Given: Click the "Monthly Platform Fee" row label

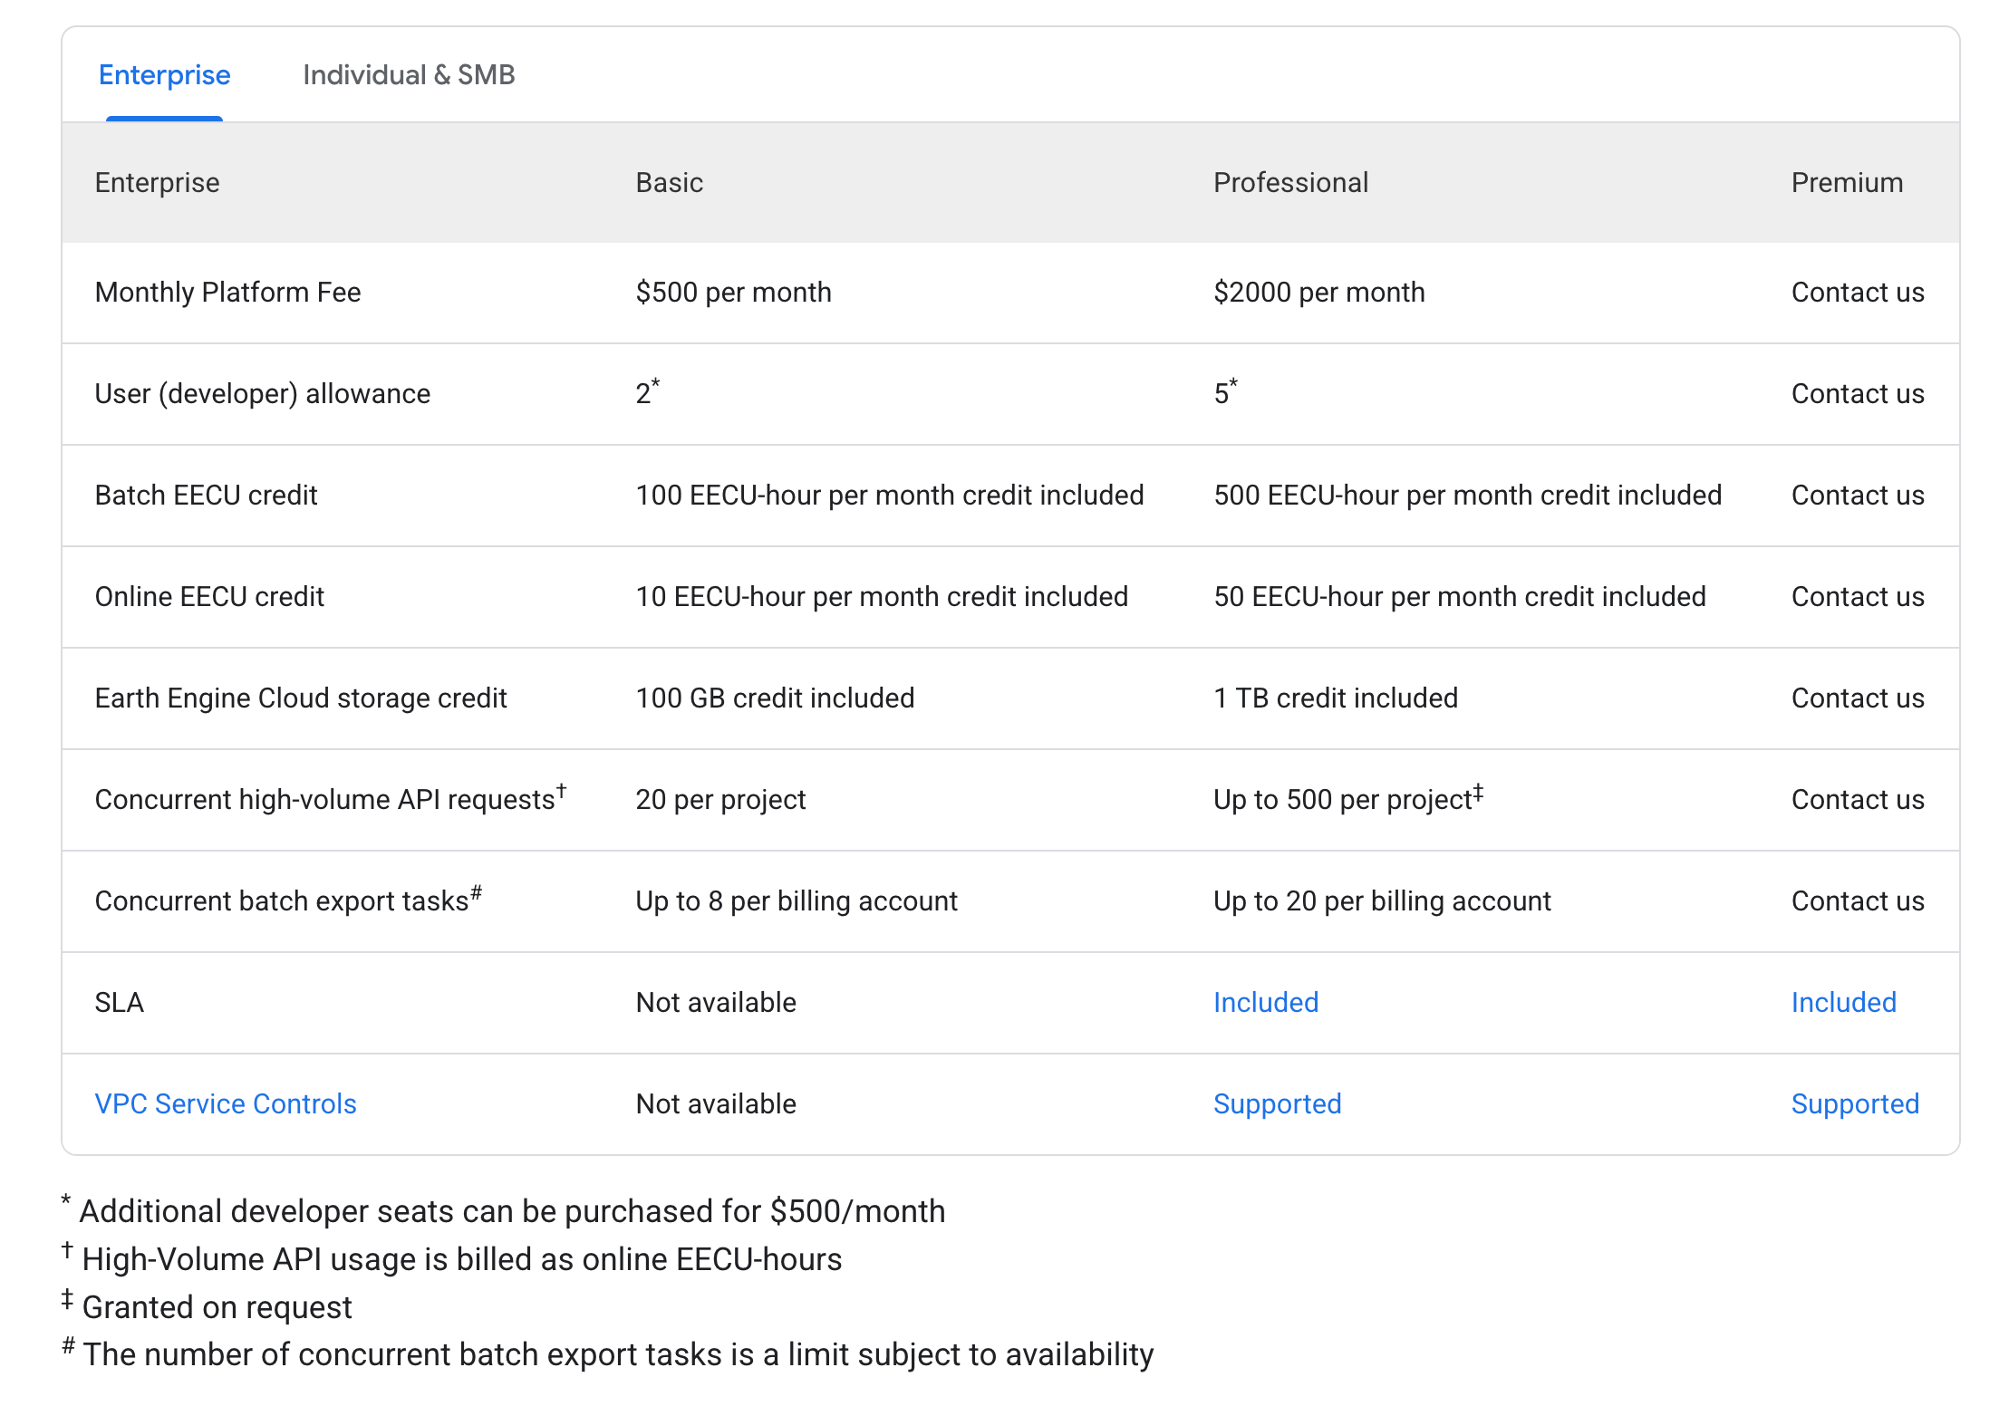Looking at the screenshot, I should point(227,292).
